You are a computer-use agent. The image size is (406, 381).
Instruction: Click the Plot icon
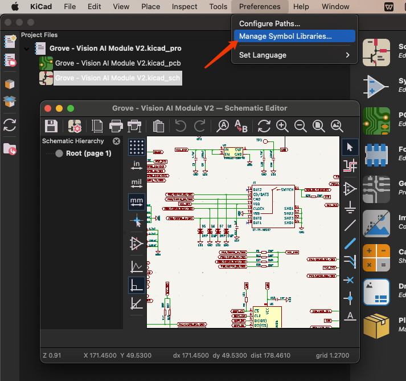pyautogui.click(x=134, y=126)
